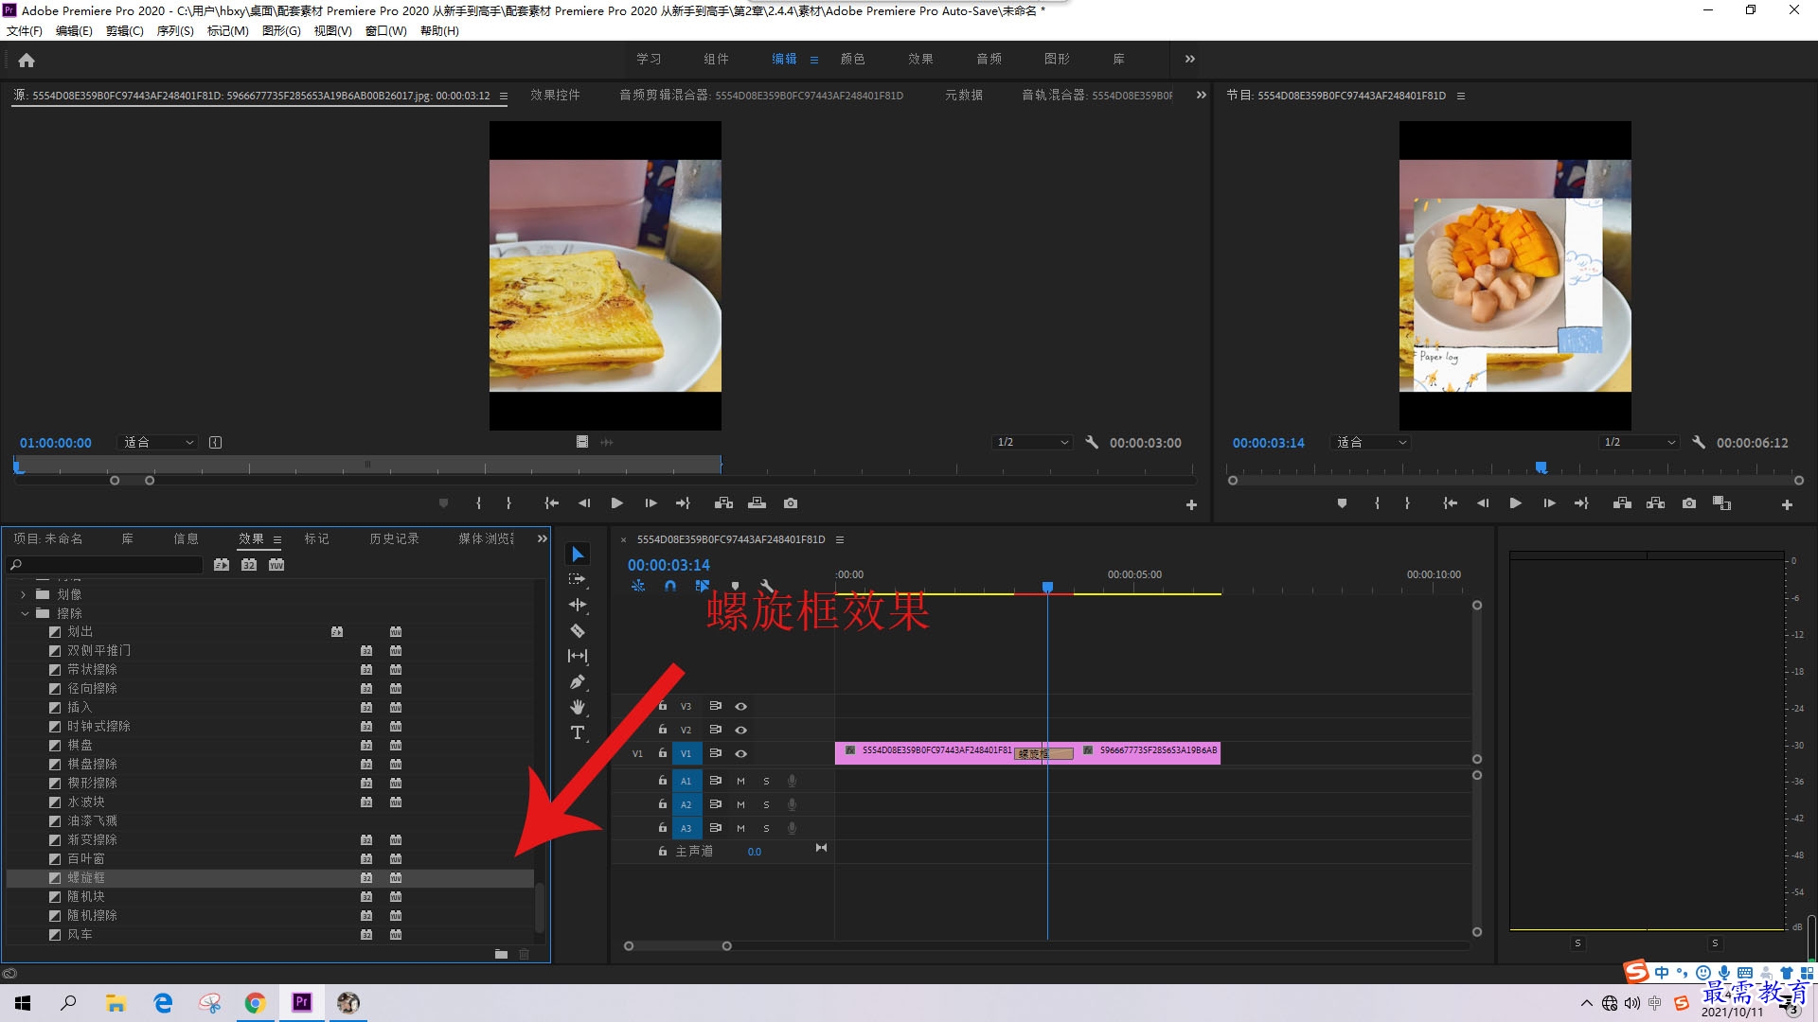Toggle V3 track visibility eye
1818x1022 pixels.
coord(741,706)
